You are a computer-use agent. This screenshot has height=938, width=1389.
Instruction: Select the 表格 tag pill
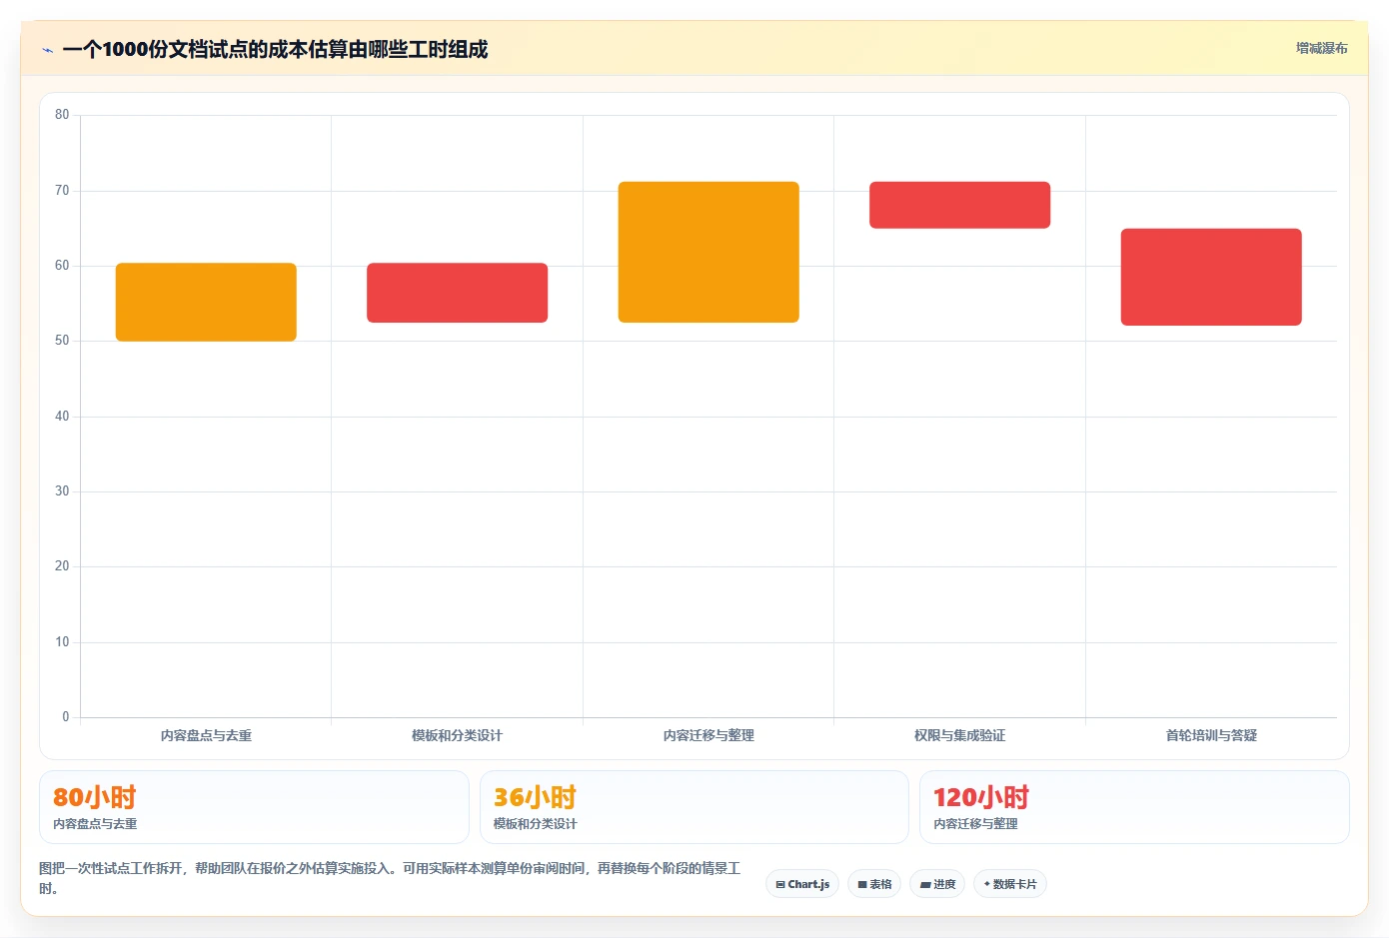(x=874, y=884)
